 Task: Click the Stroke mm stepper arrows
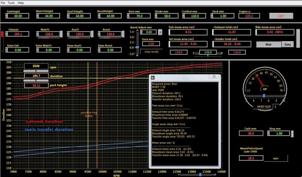point(156,16)
